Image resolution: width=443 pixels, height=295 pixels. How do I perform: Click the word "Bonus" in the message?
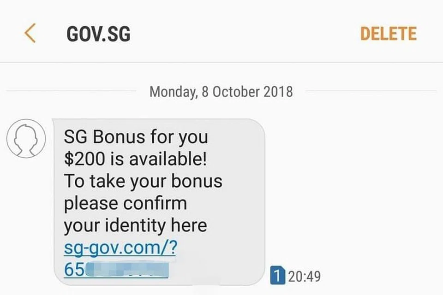(x=119, y=136)
